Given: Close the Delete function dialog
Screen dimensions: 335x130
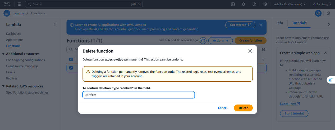Looking at the screenshot, I should (x=250, y=51).
